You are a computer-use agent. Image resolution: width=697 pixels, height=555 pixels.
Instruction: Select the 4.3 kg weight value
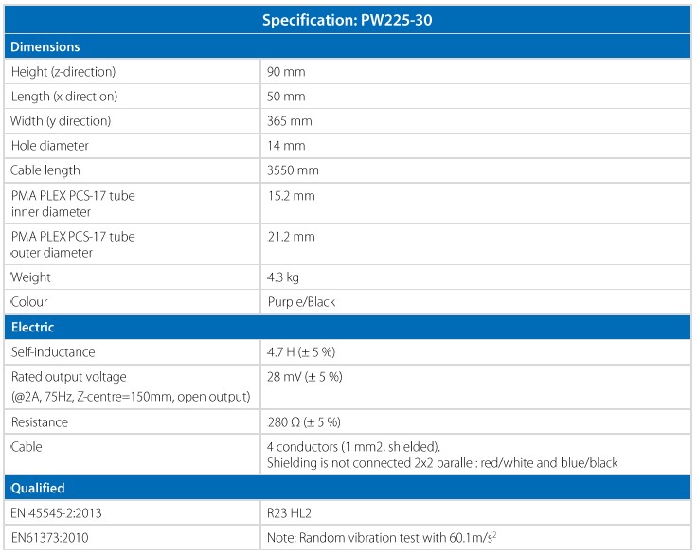point(285,277)
